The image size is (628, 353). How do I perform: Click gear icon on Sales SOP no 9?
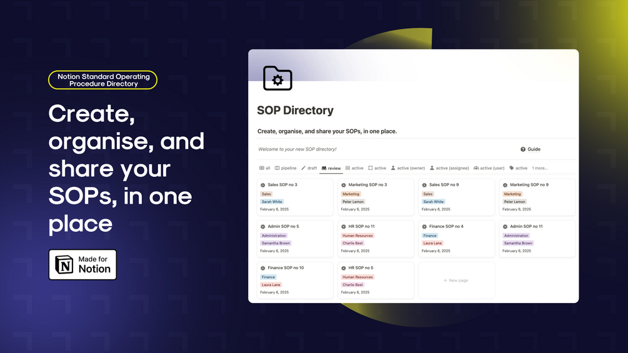[x=424, y=185]
